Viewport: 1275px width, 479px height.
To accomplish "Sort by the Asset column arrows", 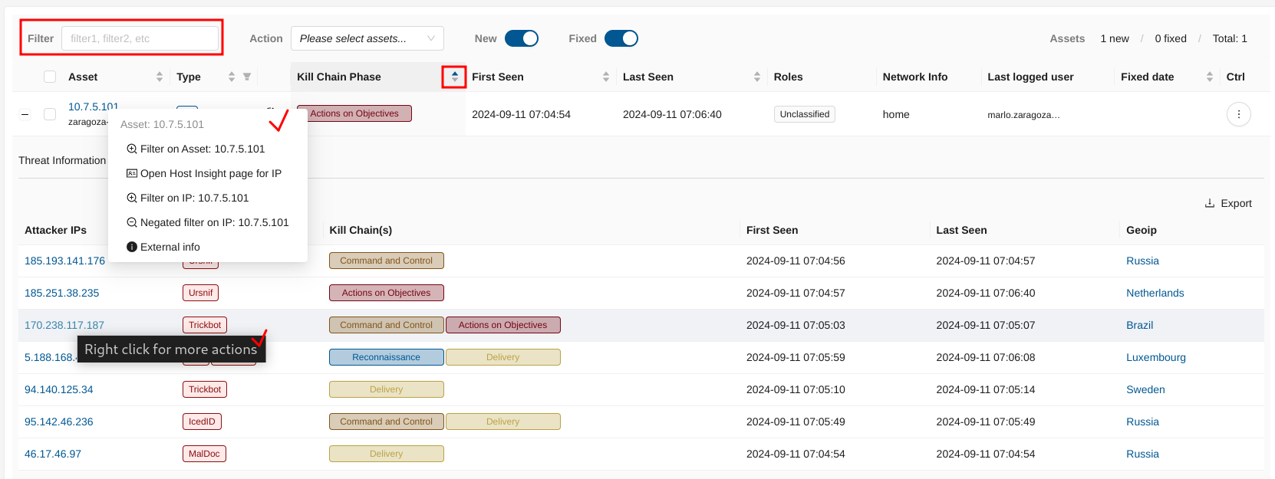I will pos(160,77).
